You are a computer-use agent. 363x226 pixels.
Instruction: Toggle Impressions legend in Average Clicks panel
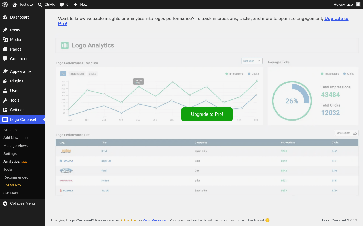point(330,74)
